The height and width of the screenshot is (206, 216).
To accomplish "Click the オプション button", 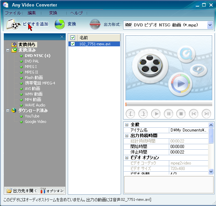I will click(x=52, y=191).
